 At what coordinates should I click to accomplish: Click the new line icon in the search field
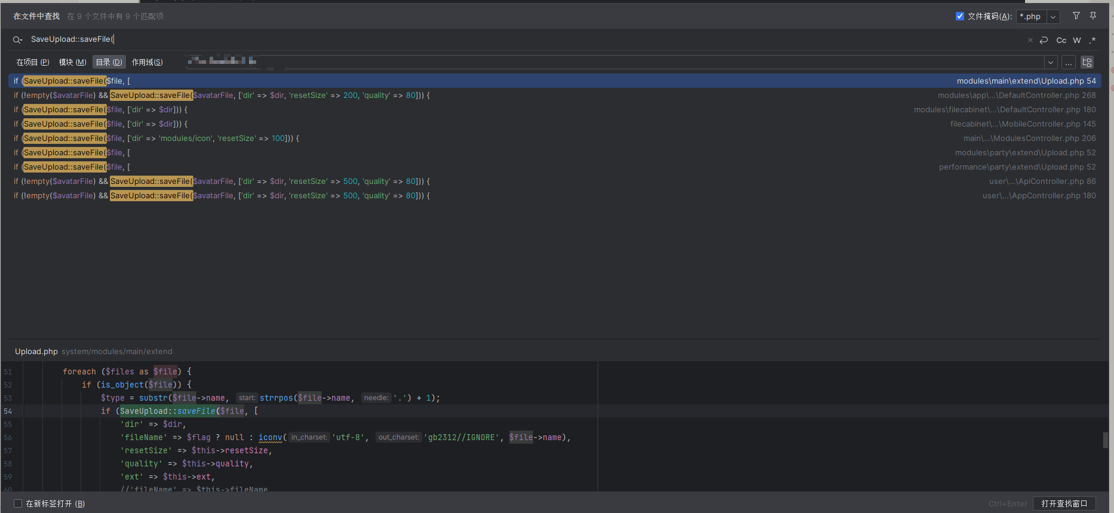[x=1044, y=40]
